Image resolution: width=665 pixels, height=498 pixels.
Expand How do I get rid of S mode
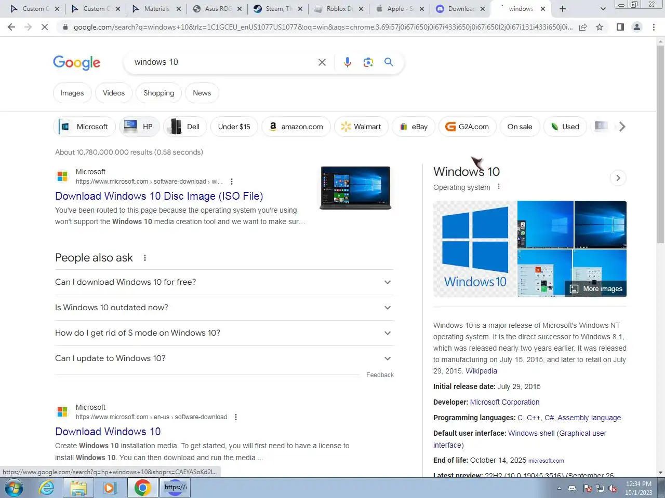point(224,333)
